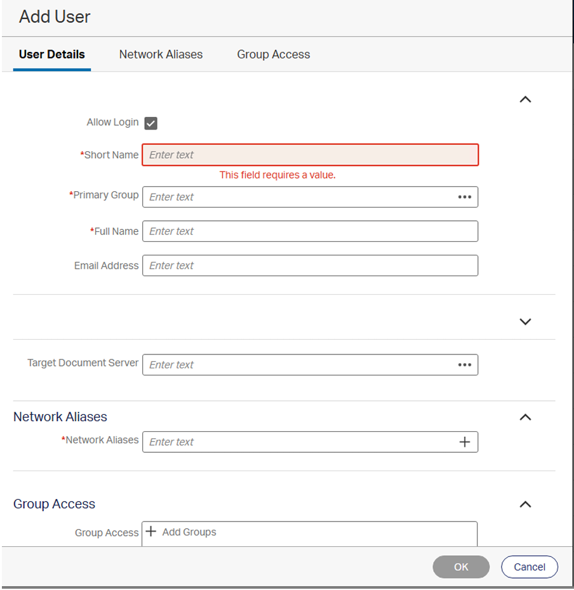Focus the Short Name input field

(310, 155)
